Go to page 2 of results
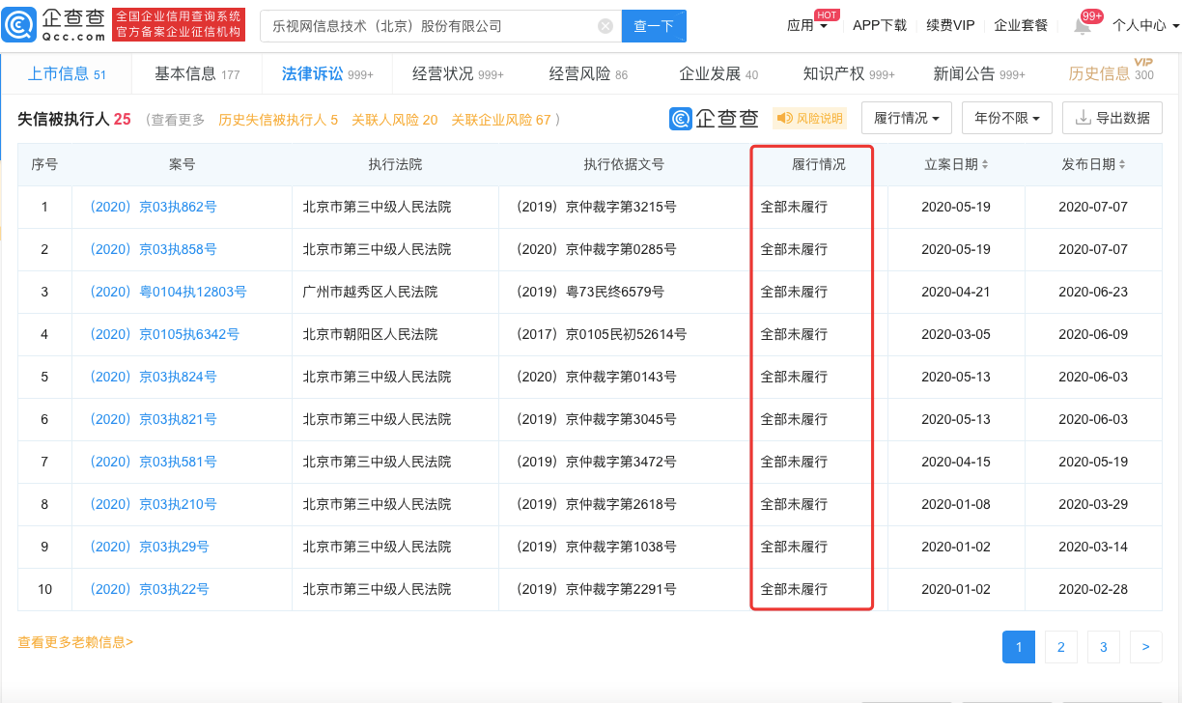Screen dimensions: 1182x703 [1061, 647]
